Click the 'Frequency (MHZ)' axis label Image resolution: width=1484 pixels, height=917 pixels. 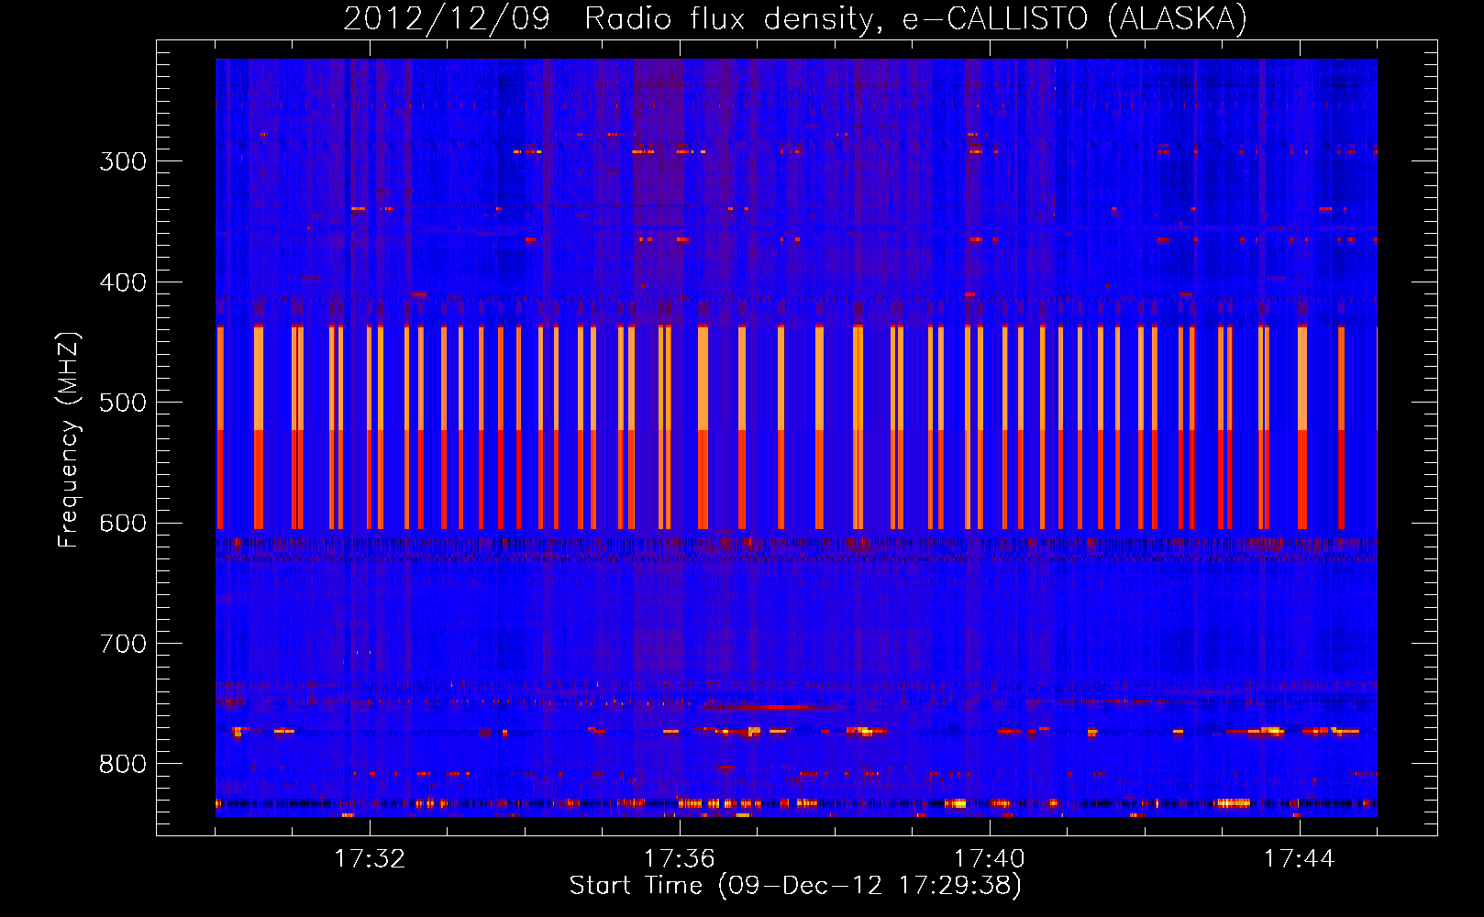69,439
